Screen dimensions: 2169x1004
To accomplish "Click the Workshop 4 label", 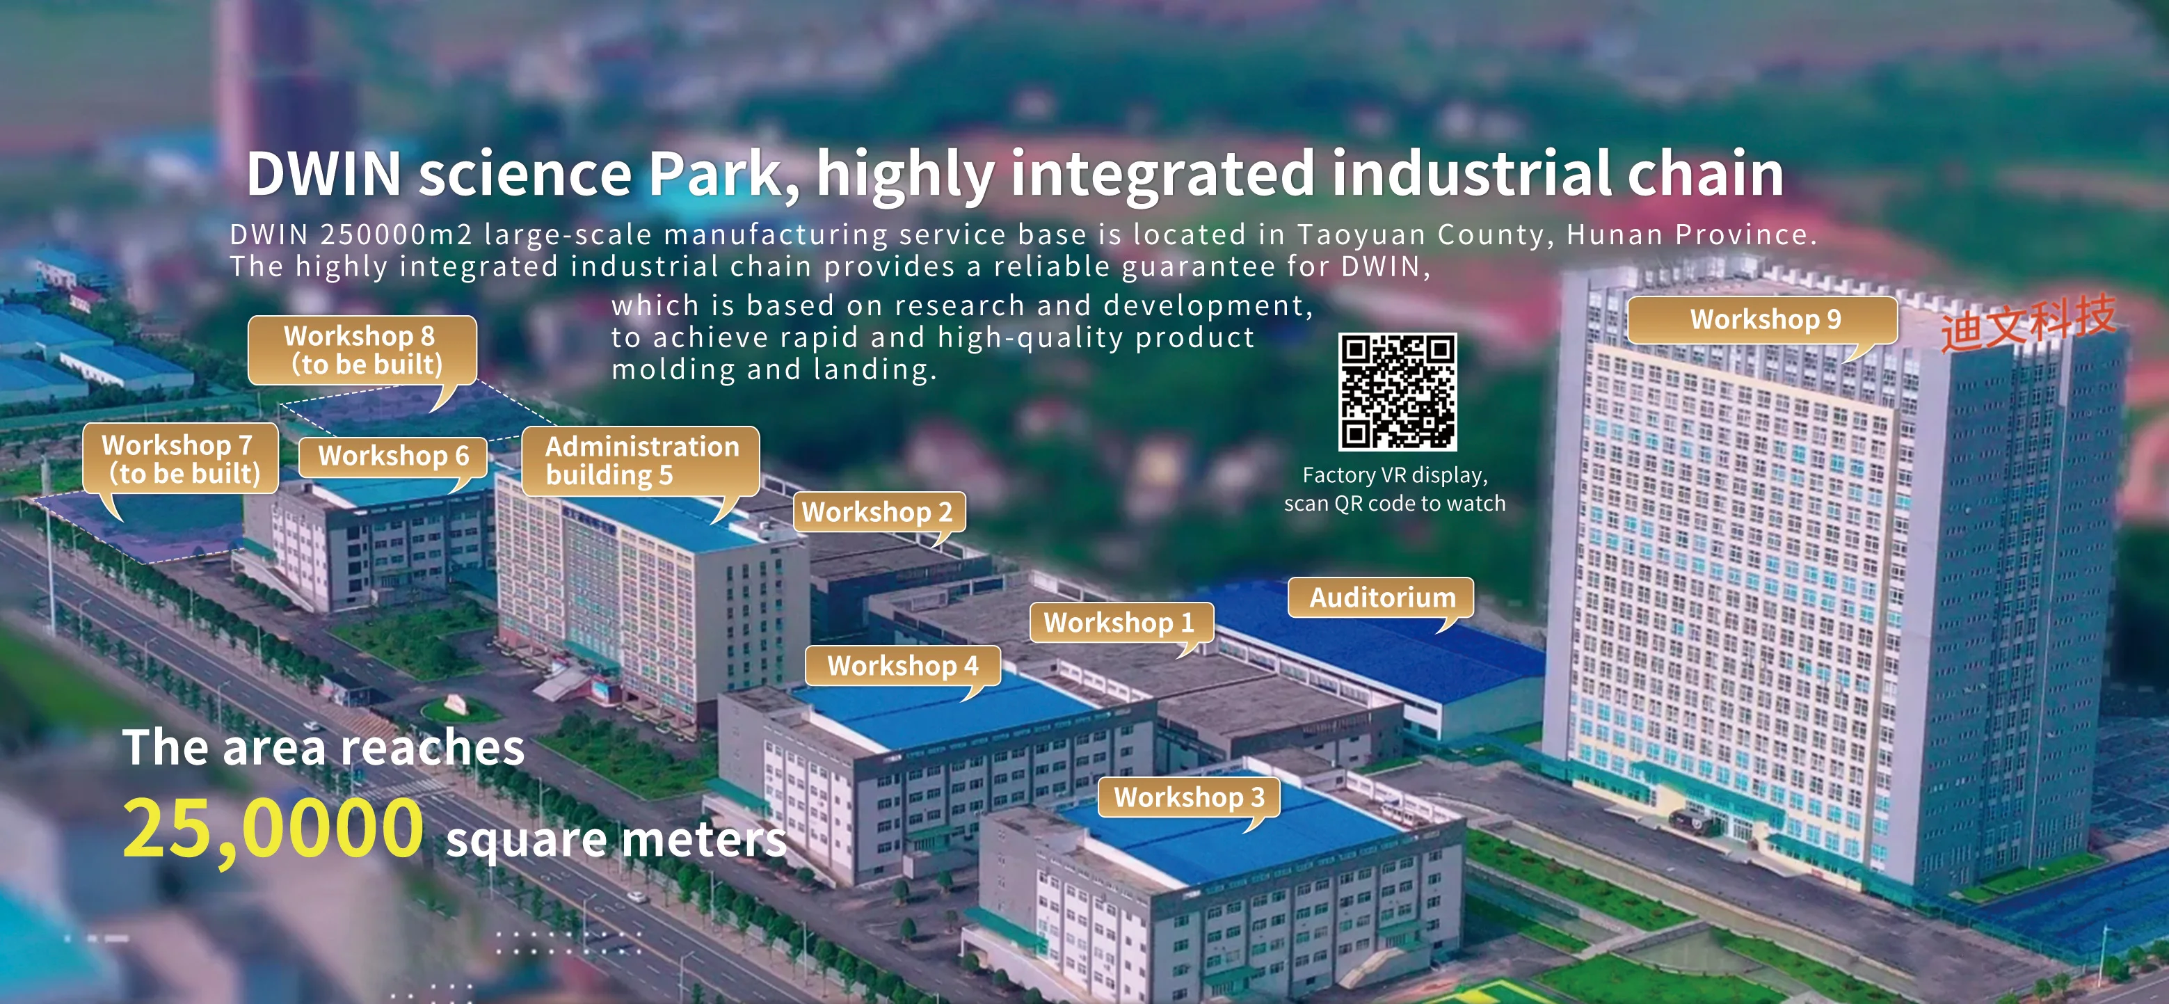I will pos(903,667).
